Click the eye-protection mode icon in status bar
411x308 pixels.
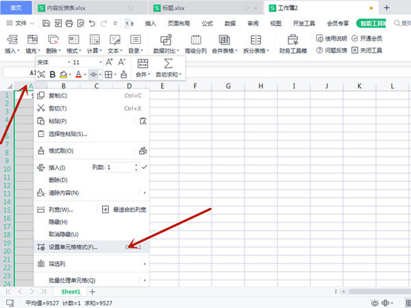click(x=375, y=303)
